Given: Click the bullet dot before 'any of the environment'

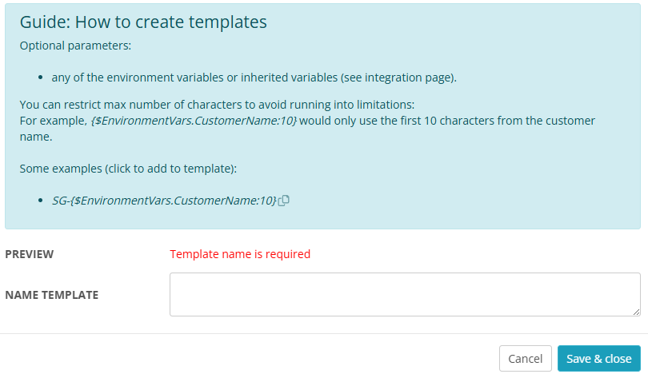Looking at the screenshot, I should [41, 78].
